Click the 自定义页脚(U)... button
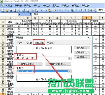 [58, 64]
